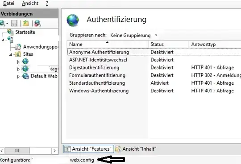Select the Anwendungspools tree node
Image resolution: width=241 pixels, height=164 pixels.
pyautogui.click(x=41, y=47)
